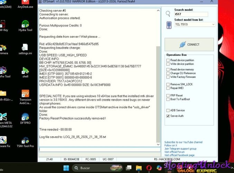The height and width of the screenshot is (173, 234).
Task: Enable ADB Service checkbox
Action: click(168, 110)
